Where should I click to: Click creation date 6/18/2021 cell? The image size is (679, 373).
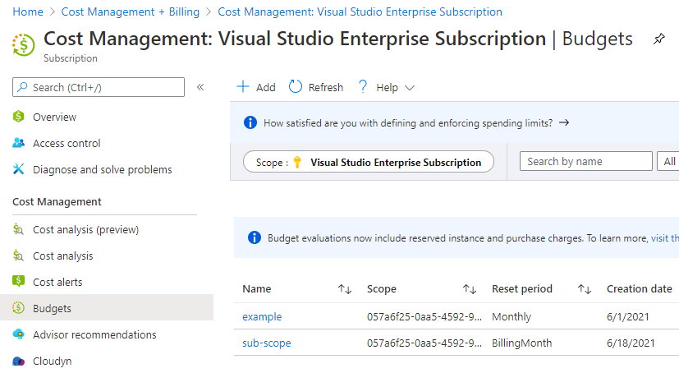631,343
